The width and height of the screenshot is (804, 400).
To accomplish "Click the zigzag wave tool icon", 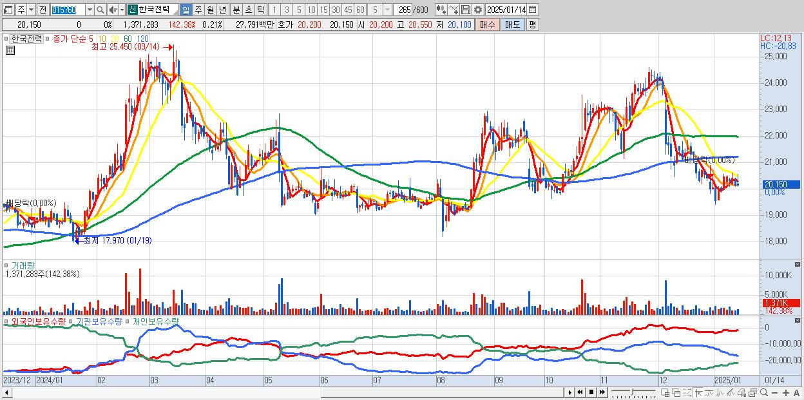I will [720, 393].
